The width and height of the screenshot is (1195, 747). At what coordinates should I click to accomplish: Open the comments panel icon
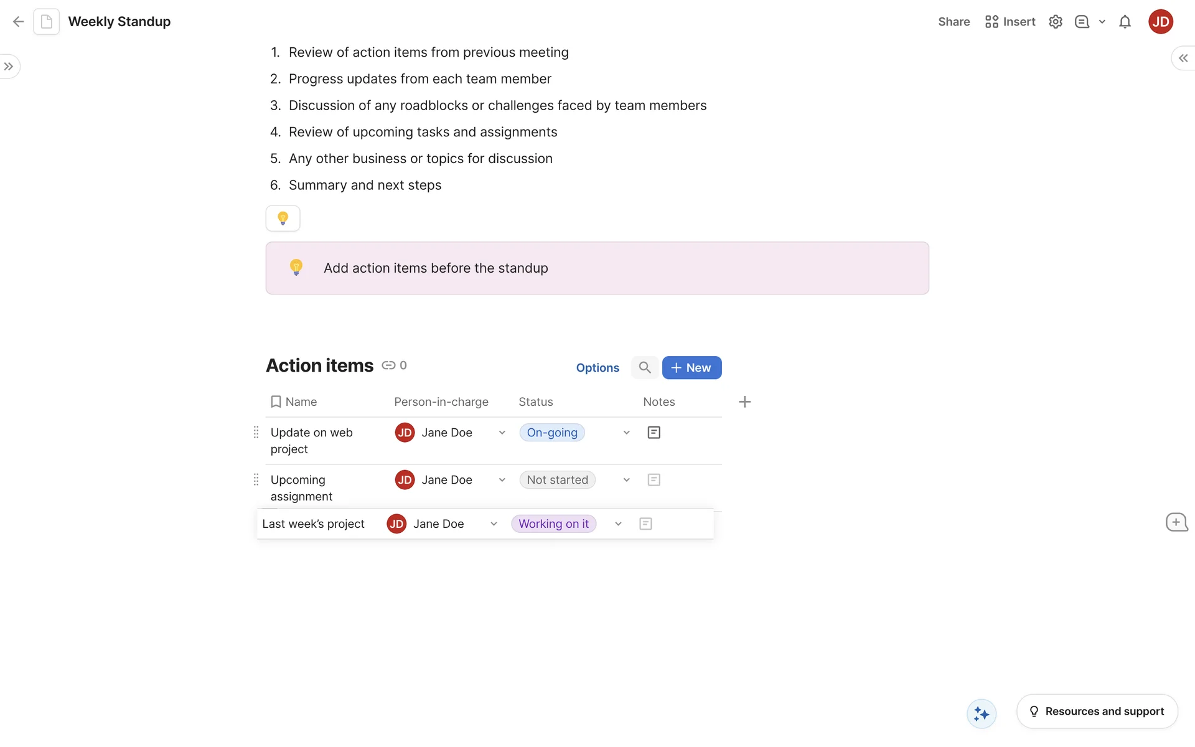click(x=1082, y=22)
